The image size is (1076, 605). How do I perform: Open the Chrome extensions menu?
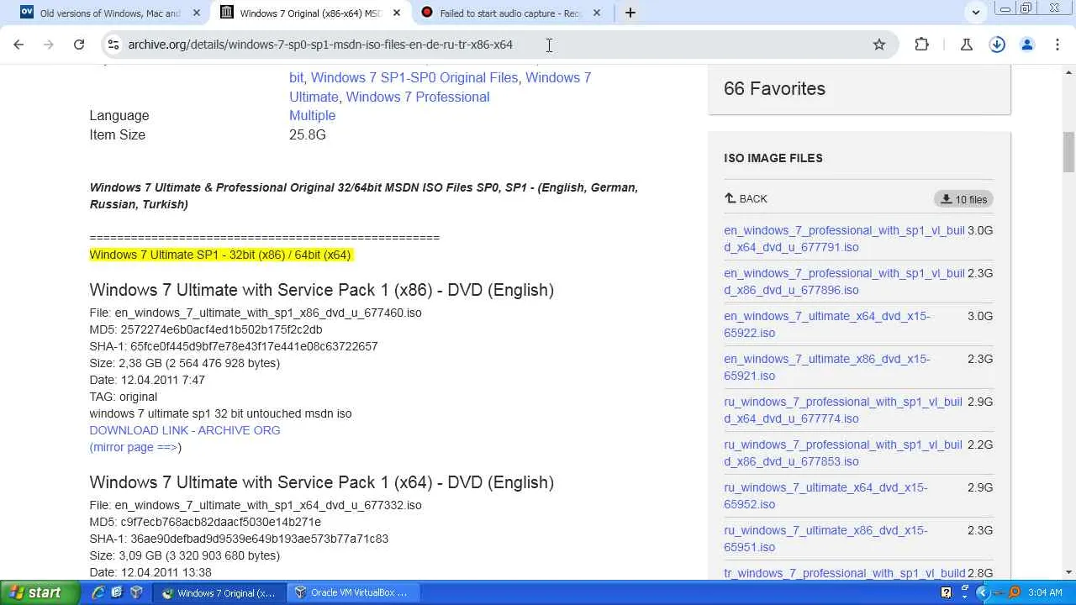(922, 45)
